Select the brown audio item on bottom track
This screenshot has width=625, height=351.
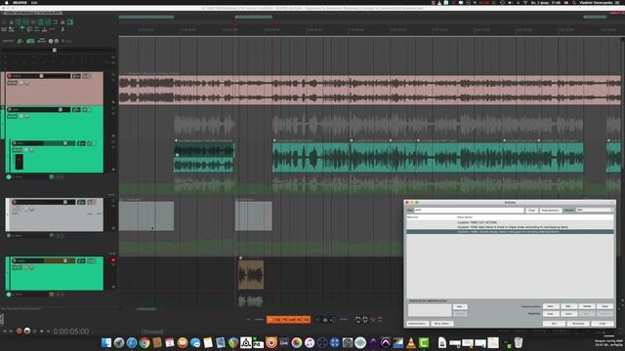(x=251, y=275)
